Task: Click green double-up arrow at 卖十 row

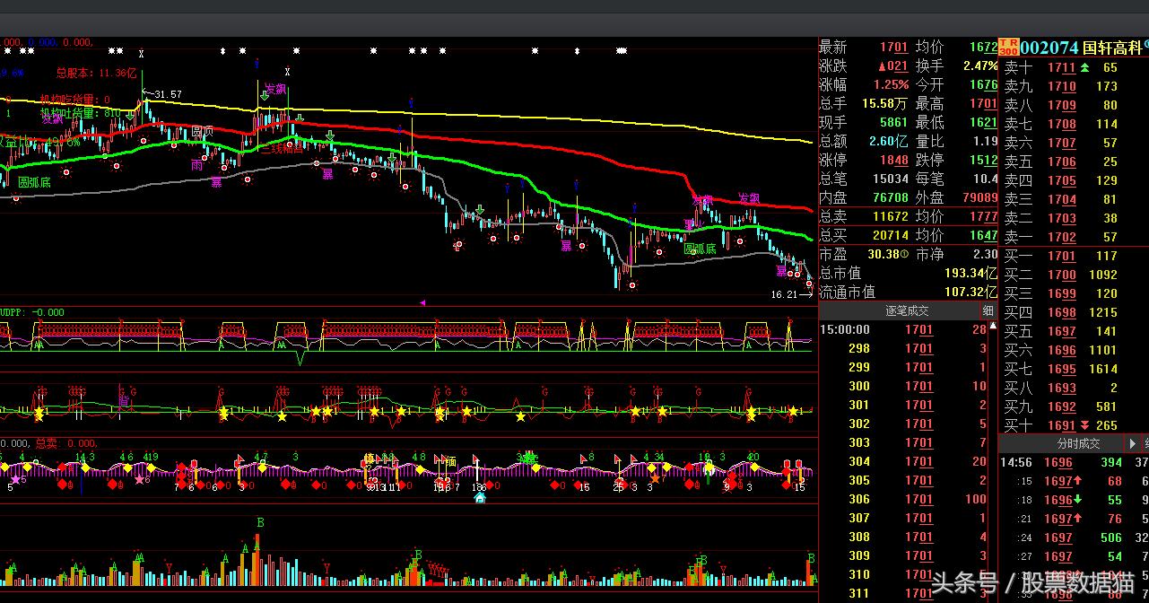Action: 1085,67
